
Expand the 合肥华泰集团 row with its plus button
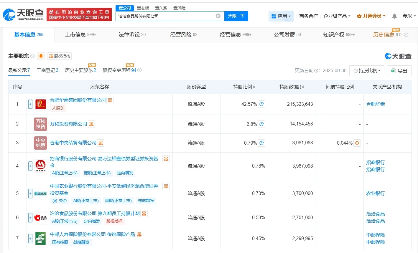click(x=30, y=104)
